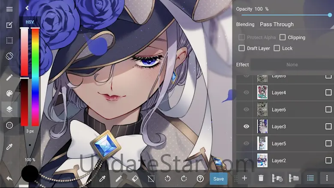Viewport: 334px width, 188px height.
Task: Tap the edit canvas icon
Action: pyautogui.click(x=9, y=25)
